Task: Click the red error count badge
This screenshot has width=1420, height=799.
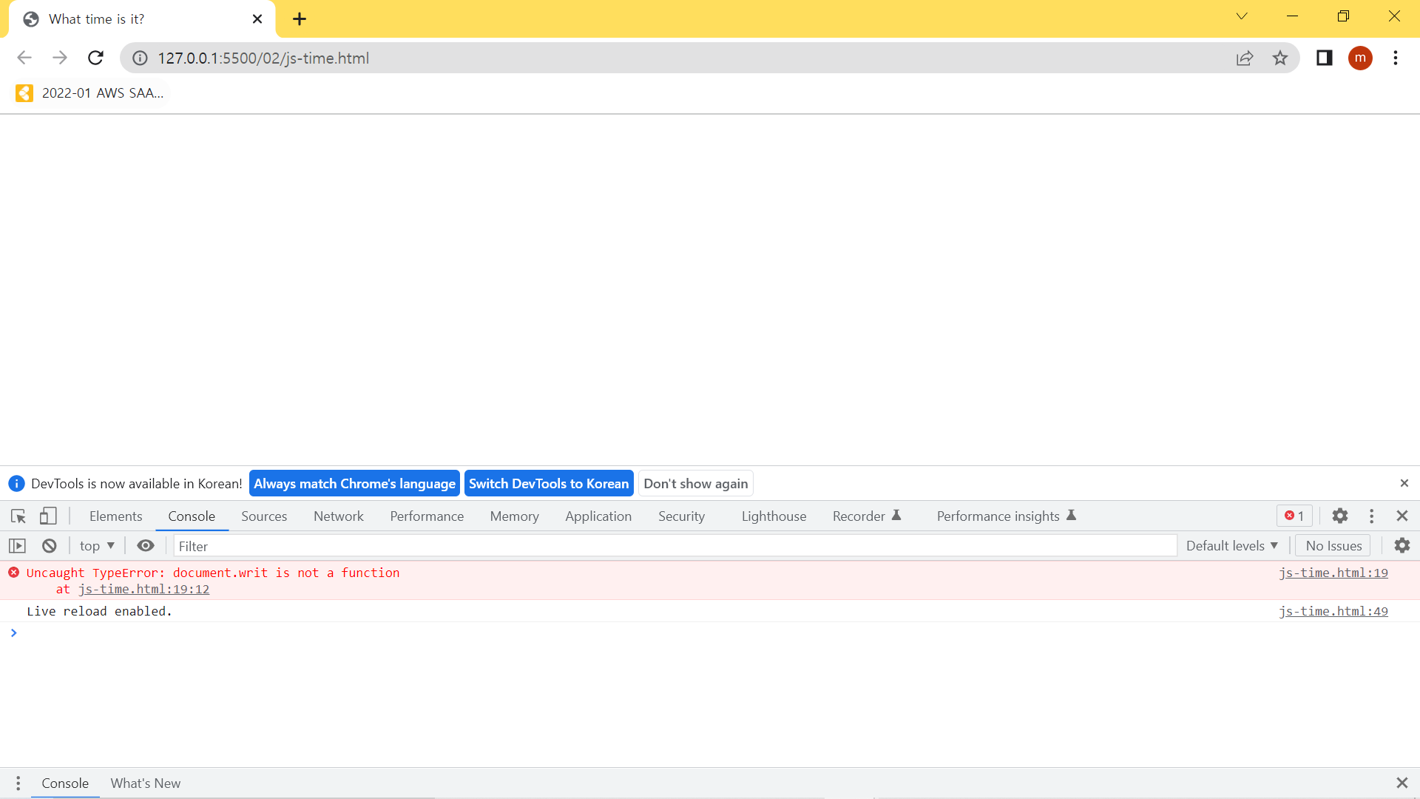Action: click(1294, 516)
